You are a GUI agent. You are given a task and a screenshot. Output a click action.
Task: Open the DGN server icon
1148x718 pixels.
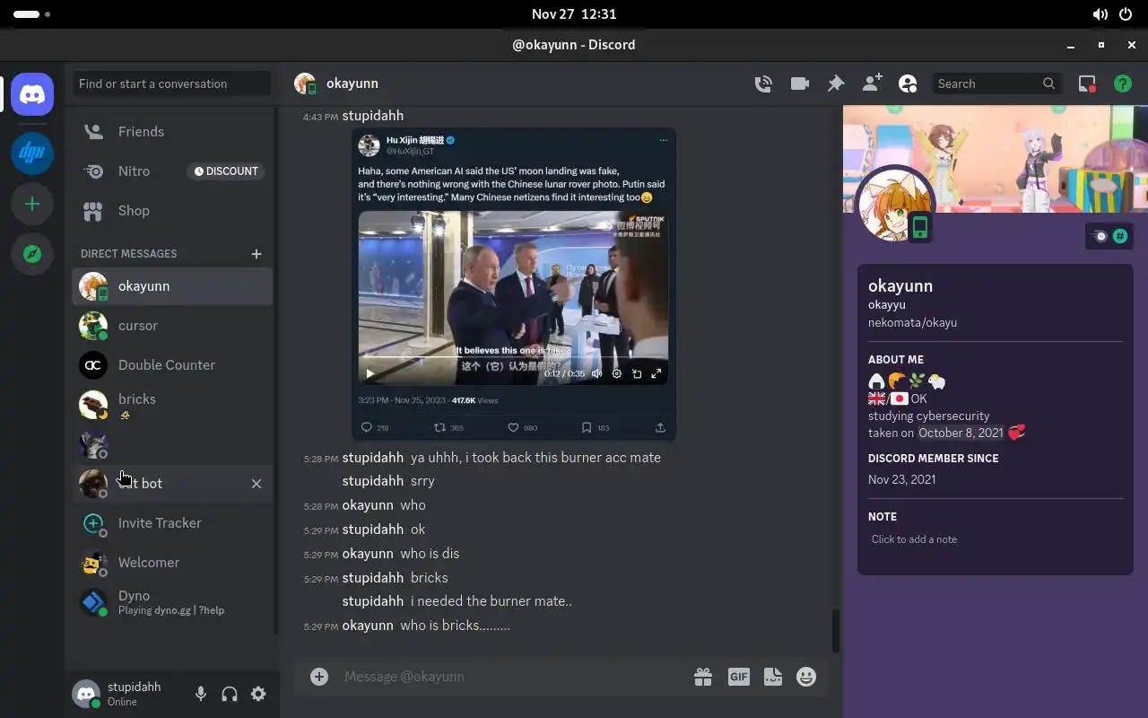[32, 153]
